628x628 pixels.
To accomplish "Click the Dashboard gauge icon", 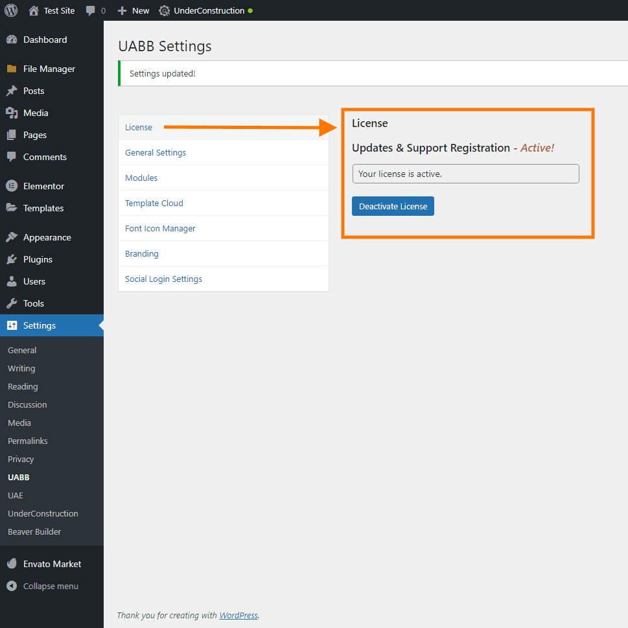I will [x=12, y=40].
